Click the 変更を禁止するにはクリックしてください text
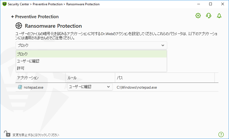The width and height of the screenshot is (229, 139). 36,135
